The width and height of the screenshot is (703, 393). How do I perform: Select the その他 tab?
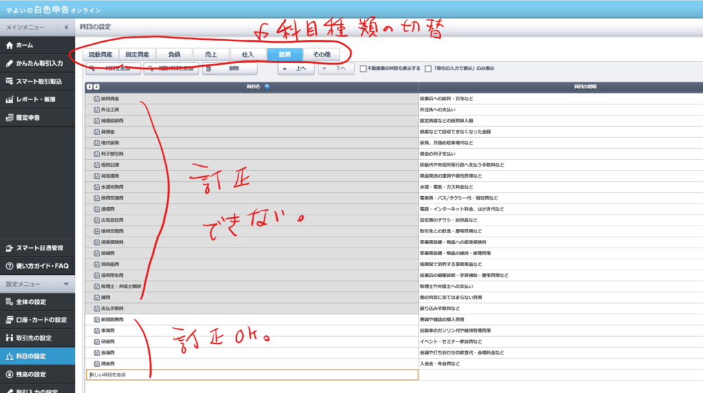pyautogui.click(x=321, y=54)
